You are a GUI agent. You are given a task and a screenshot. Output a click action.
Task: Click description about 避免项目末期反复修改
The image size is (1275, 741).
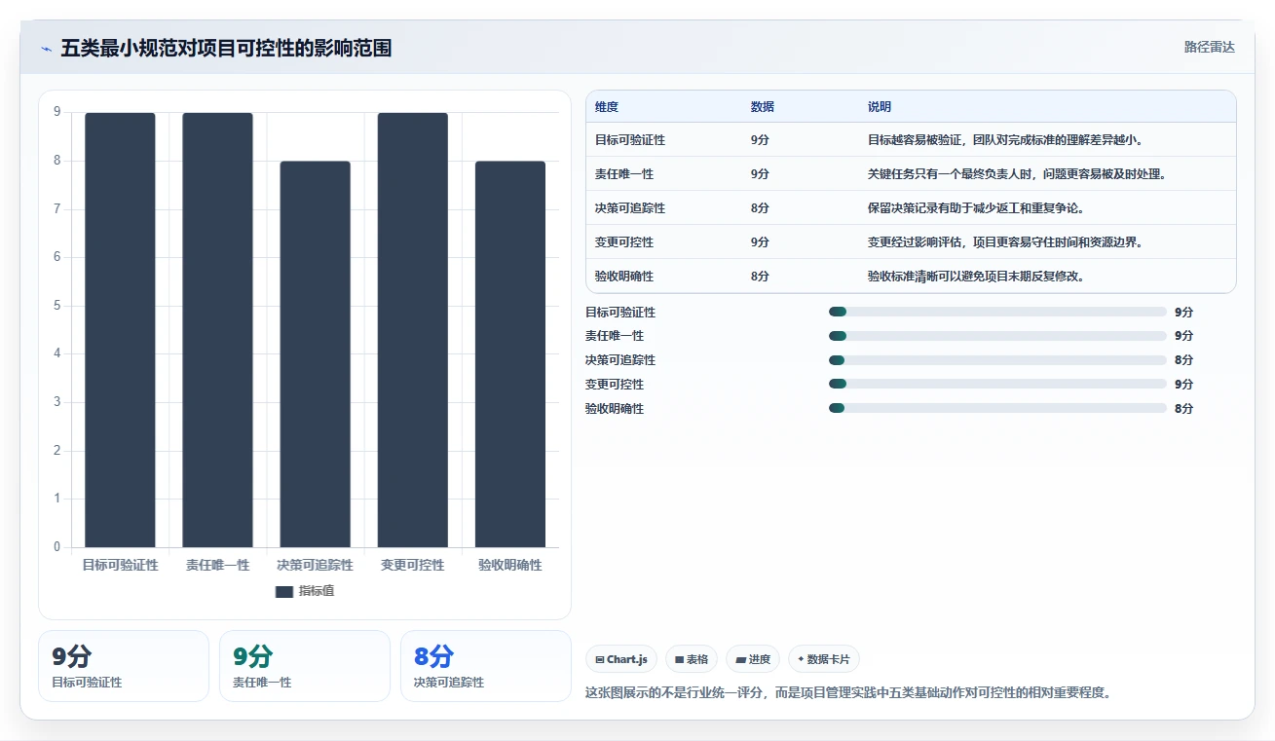tap(976, 277)
